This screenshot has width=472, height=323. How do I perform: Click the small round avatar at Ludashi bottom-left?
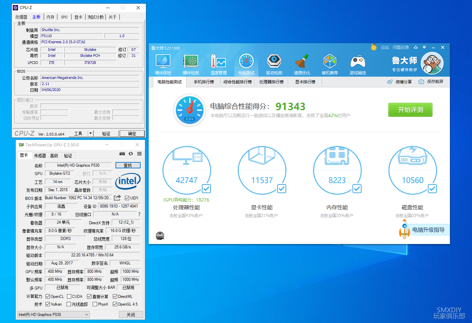pos(160,236)
